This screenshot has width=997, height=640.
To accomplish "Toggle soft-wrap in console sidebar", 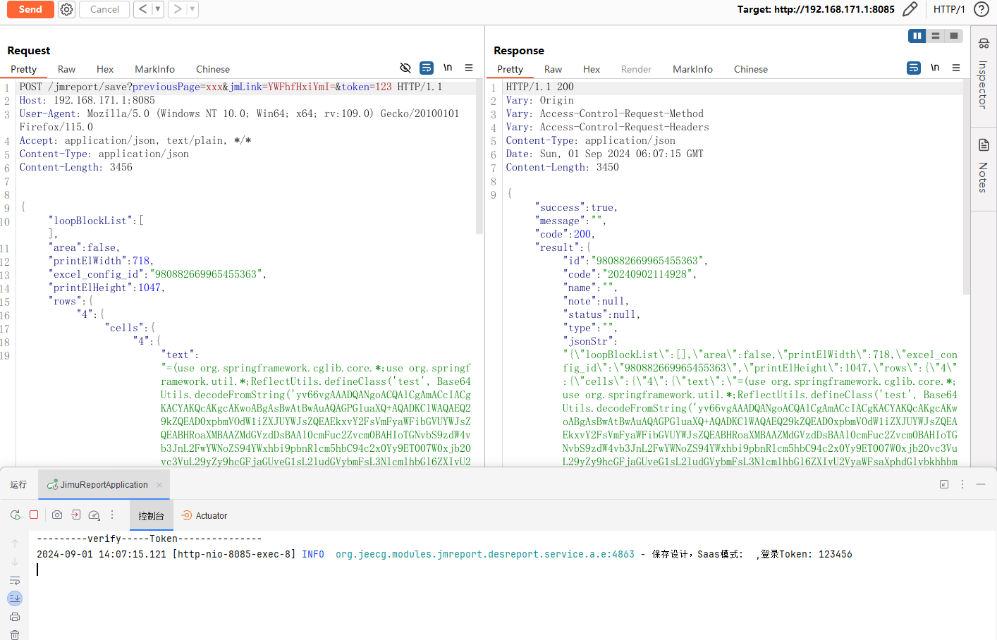I will (x=15, y=580).
